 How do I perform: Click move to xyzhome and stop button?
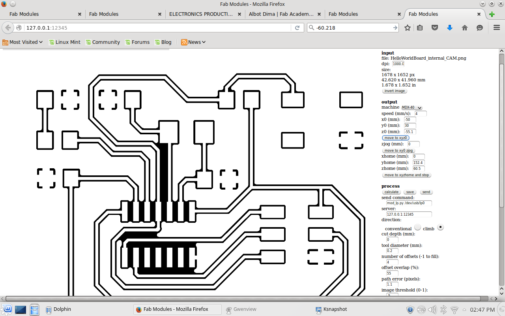(406, 175)
